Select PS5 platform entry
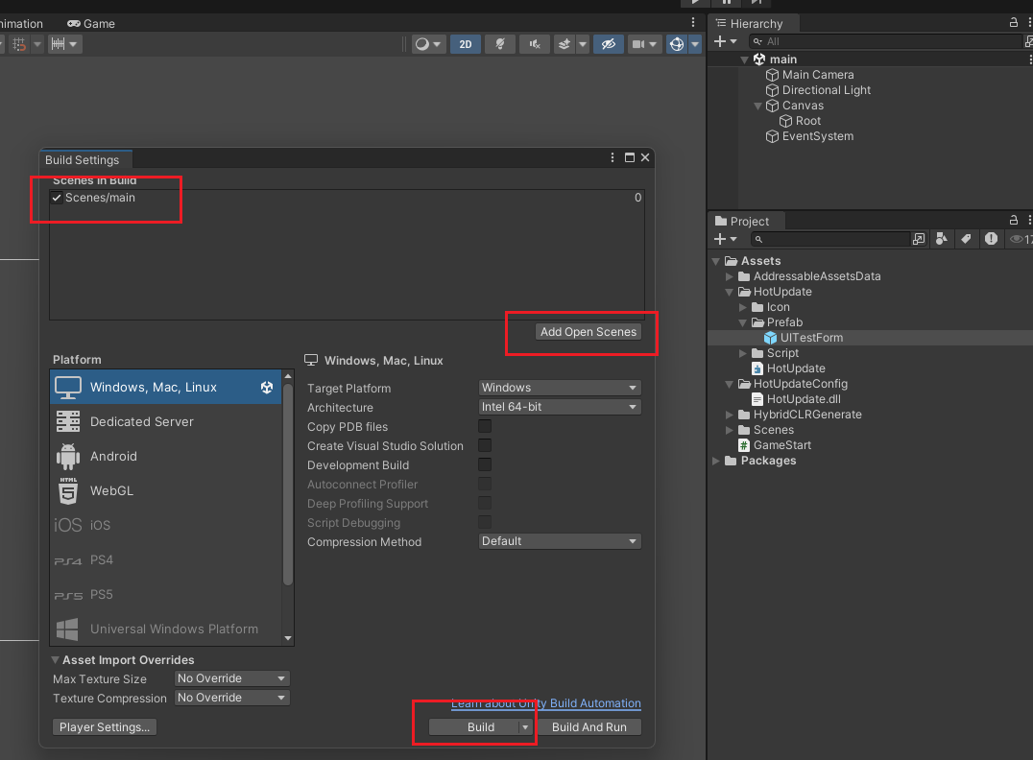 (166, 595)
